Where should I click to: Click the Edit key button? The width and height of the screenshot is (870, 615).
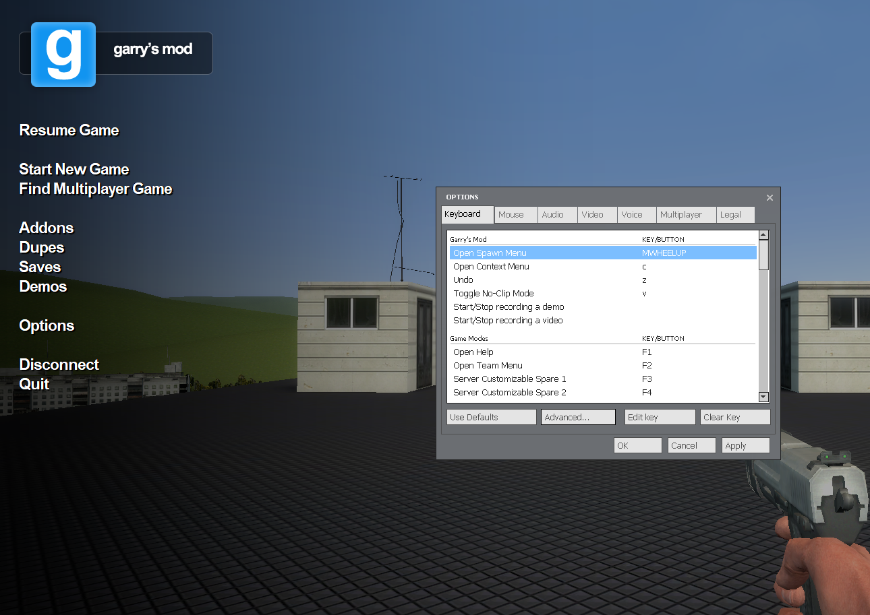click(660, 417)
